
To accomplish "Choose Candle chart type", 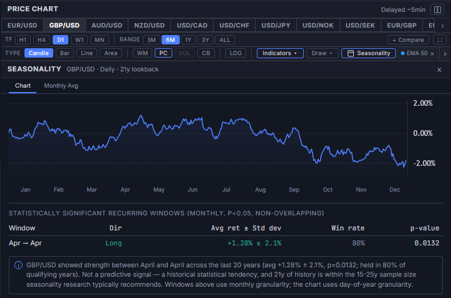I will tap(39, 53).
